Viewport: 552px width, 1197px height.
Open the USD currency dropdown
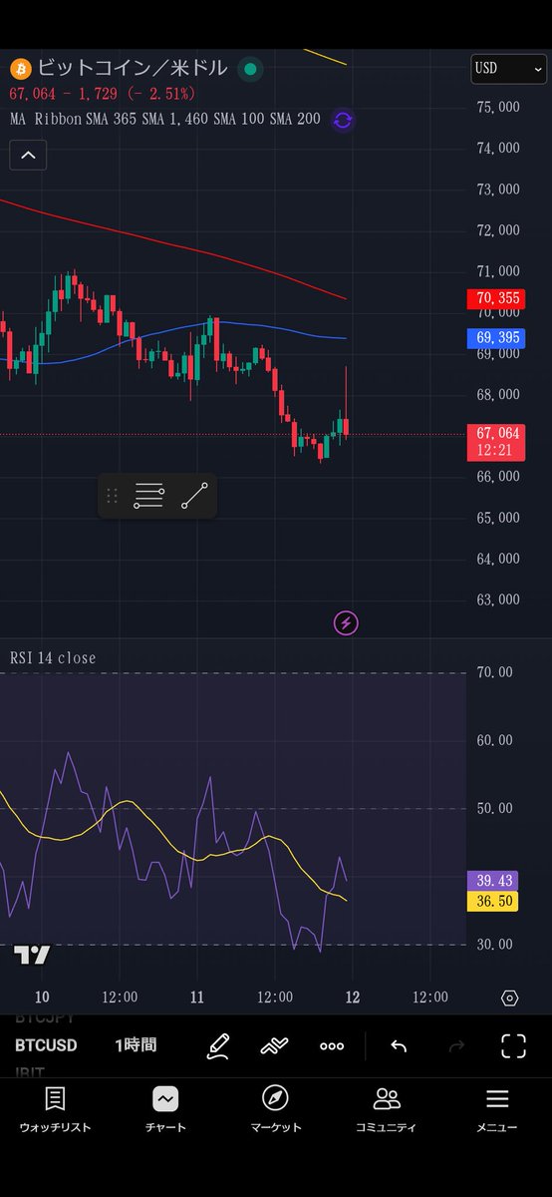coord(509,69)
